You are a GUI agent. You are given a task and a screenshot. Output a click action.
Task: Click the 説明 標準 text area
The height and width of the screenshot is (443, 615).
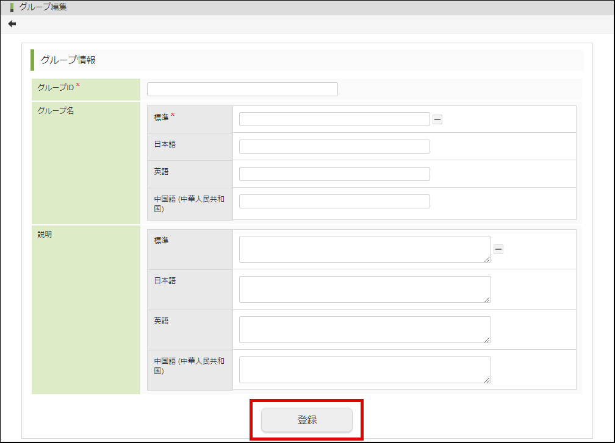(365, 249)
